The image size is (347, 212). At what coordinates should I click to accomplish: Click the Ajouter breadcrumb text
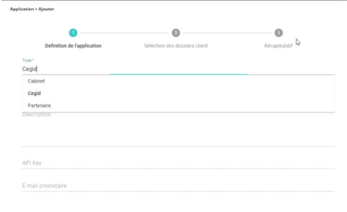tap(46, 9)
